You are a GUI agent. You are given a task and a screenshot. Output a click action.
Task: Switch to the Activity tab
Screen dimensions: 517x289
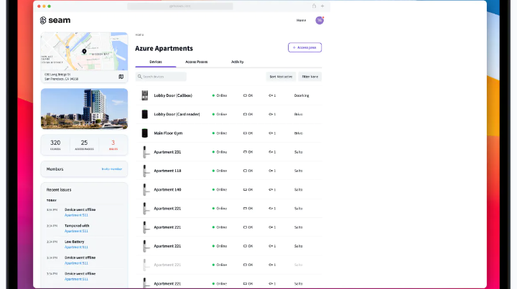tap(237, 62)
